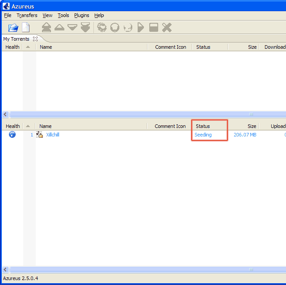Click the sort arrow column in the upper list

click(28, 47)
